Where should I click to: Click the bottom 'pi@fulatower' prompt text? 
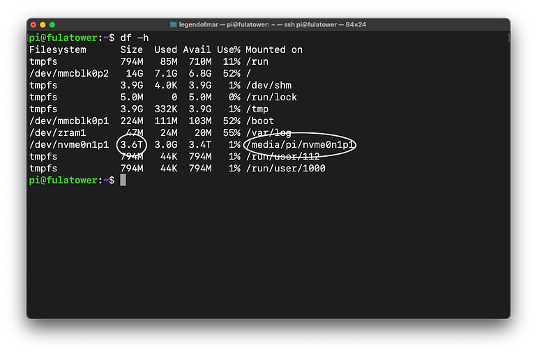pos(63,180)
